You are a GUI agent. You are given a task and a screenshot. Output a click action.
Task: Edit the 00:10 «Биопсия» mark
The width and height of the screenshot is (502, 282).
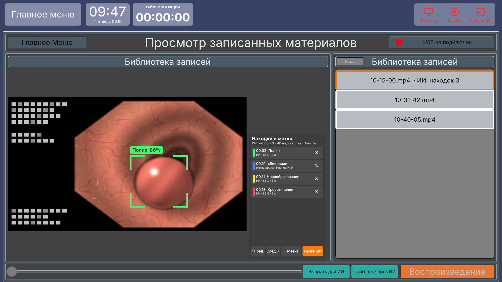(x=316, y=166)
